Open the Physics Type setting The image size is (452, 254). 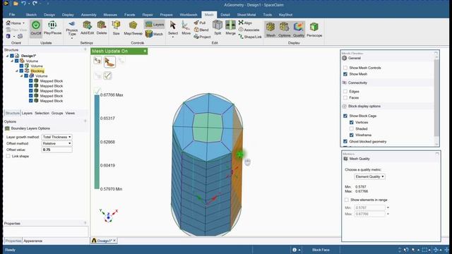pyautogui.click(x=71, y=30)
